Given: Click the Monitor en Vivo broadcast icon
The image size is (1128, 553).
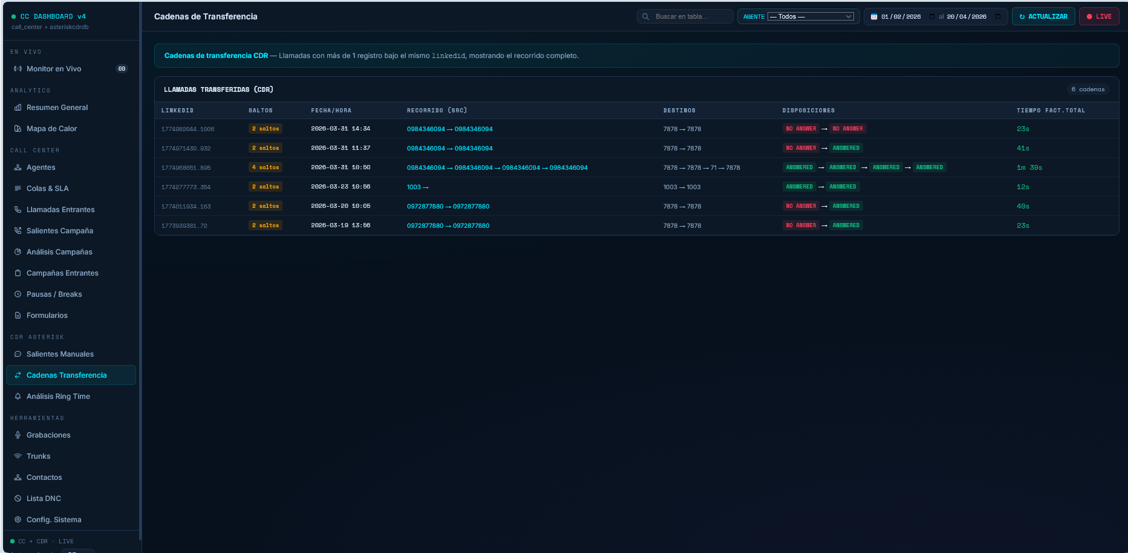Looking at the screenshot, I should (x=18, y=69).
